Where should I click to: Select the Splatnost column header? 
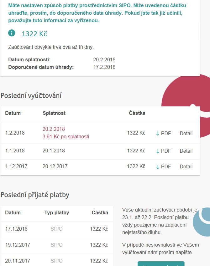(54, 113)
